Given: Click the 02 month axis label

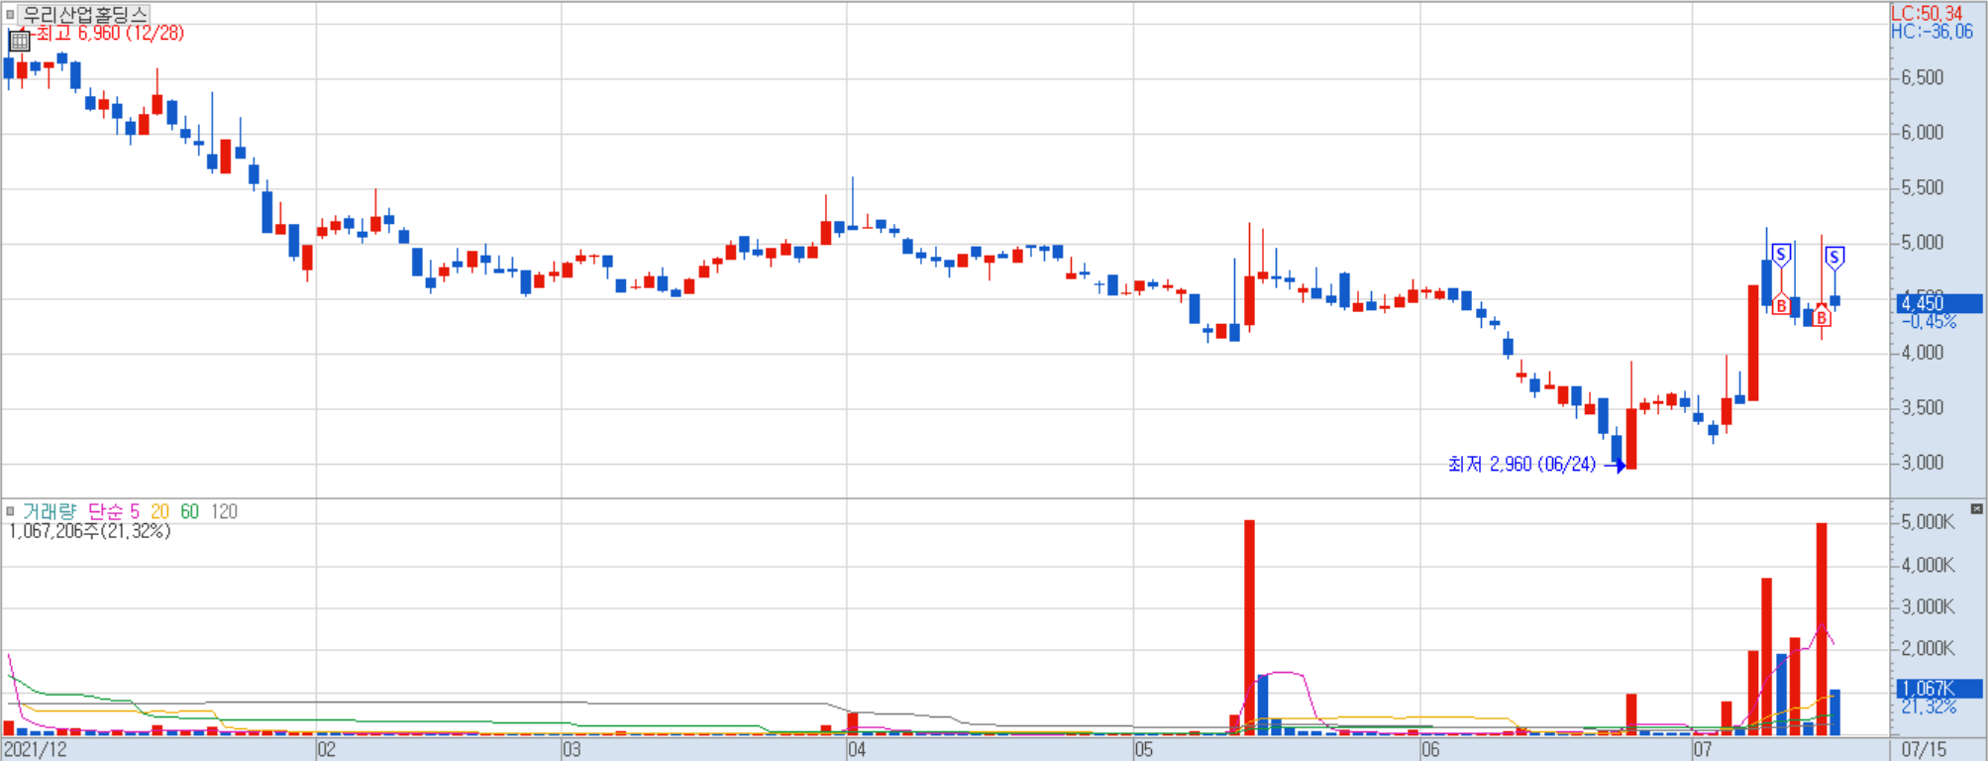Looking at the screenshot, I should [x=326, y=750].
